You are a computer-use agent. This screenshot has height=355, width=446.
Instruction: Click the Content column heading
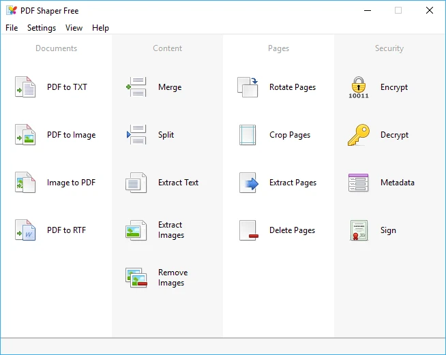168,48
